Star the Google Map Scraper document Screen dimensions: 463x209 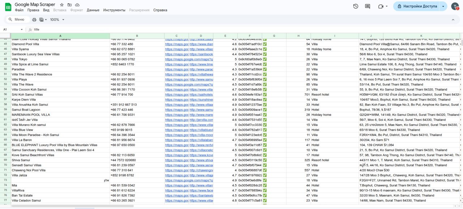click(x=62, y=5)
